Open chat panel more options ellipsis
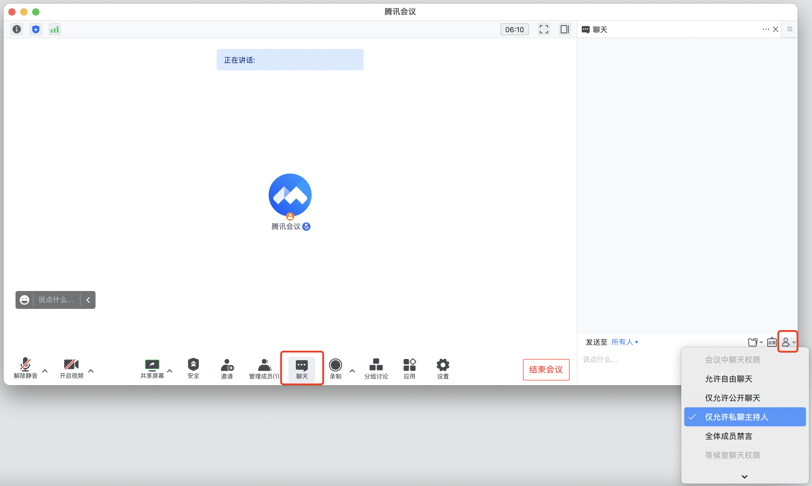This screenshot has width=812, height=486. (766, 30)
